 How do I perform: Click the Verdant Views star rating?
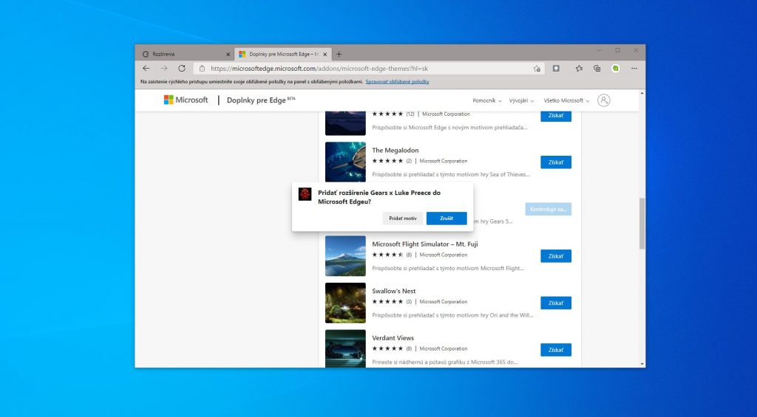pos(387,348)
